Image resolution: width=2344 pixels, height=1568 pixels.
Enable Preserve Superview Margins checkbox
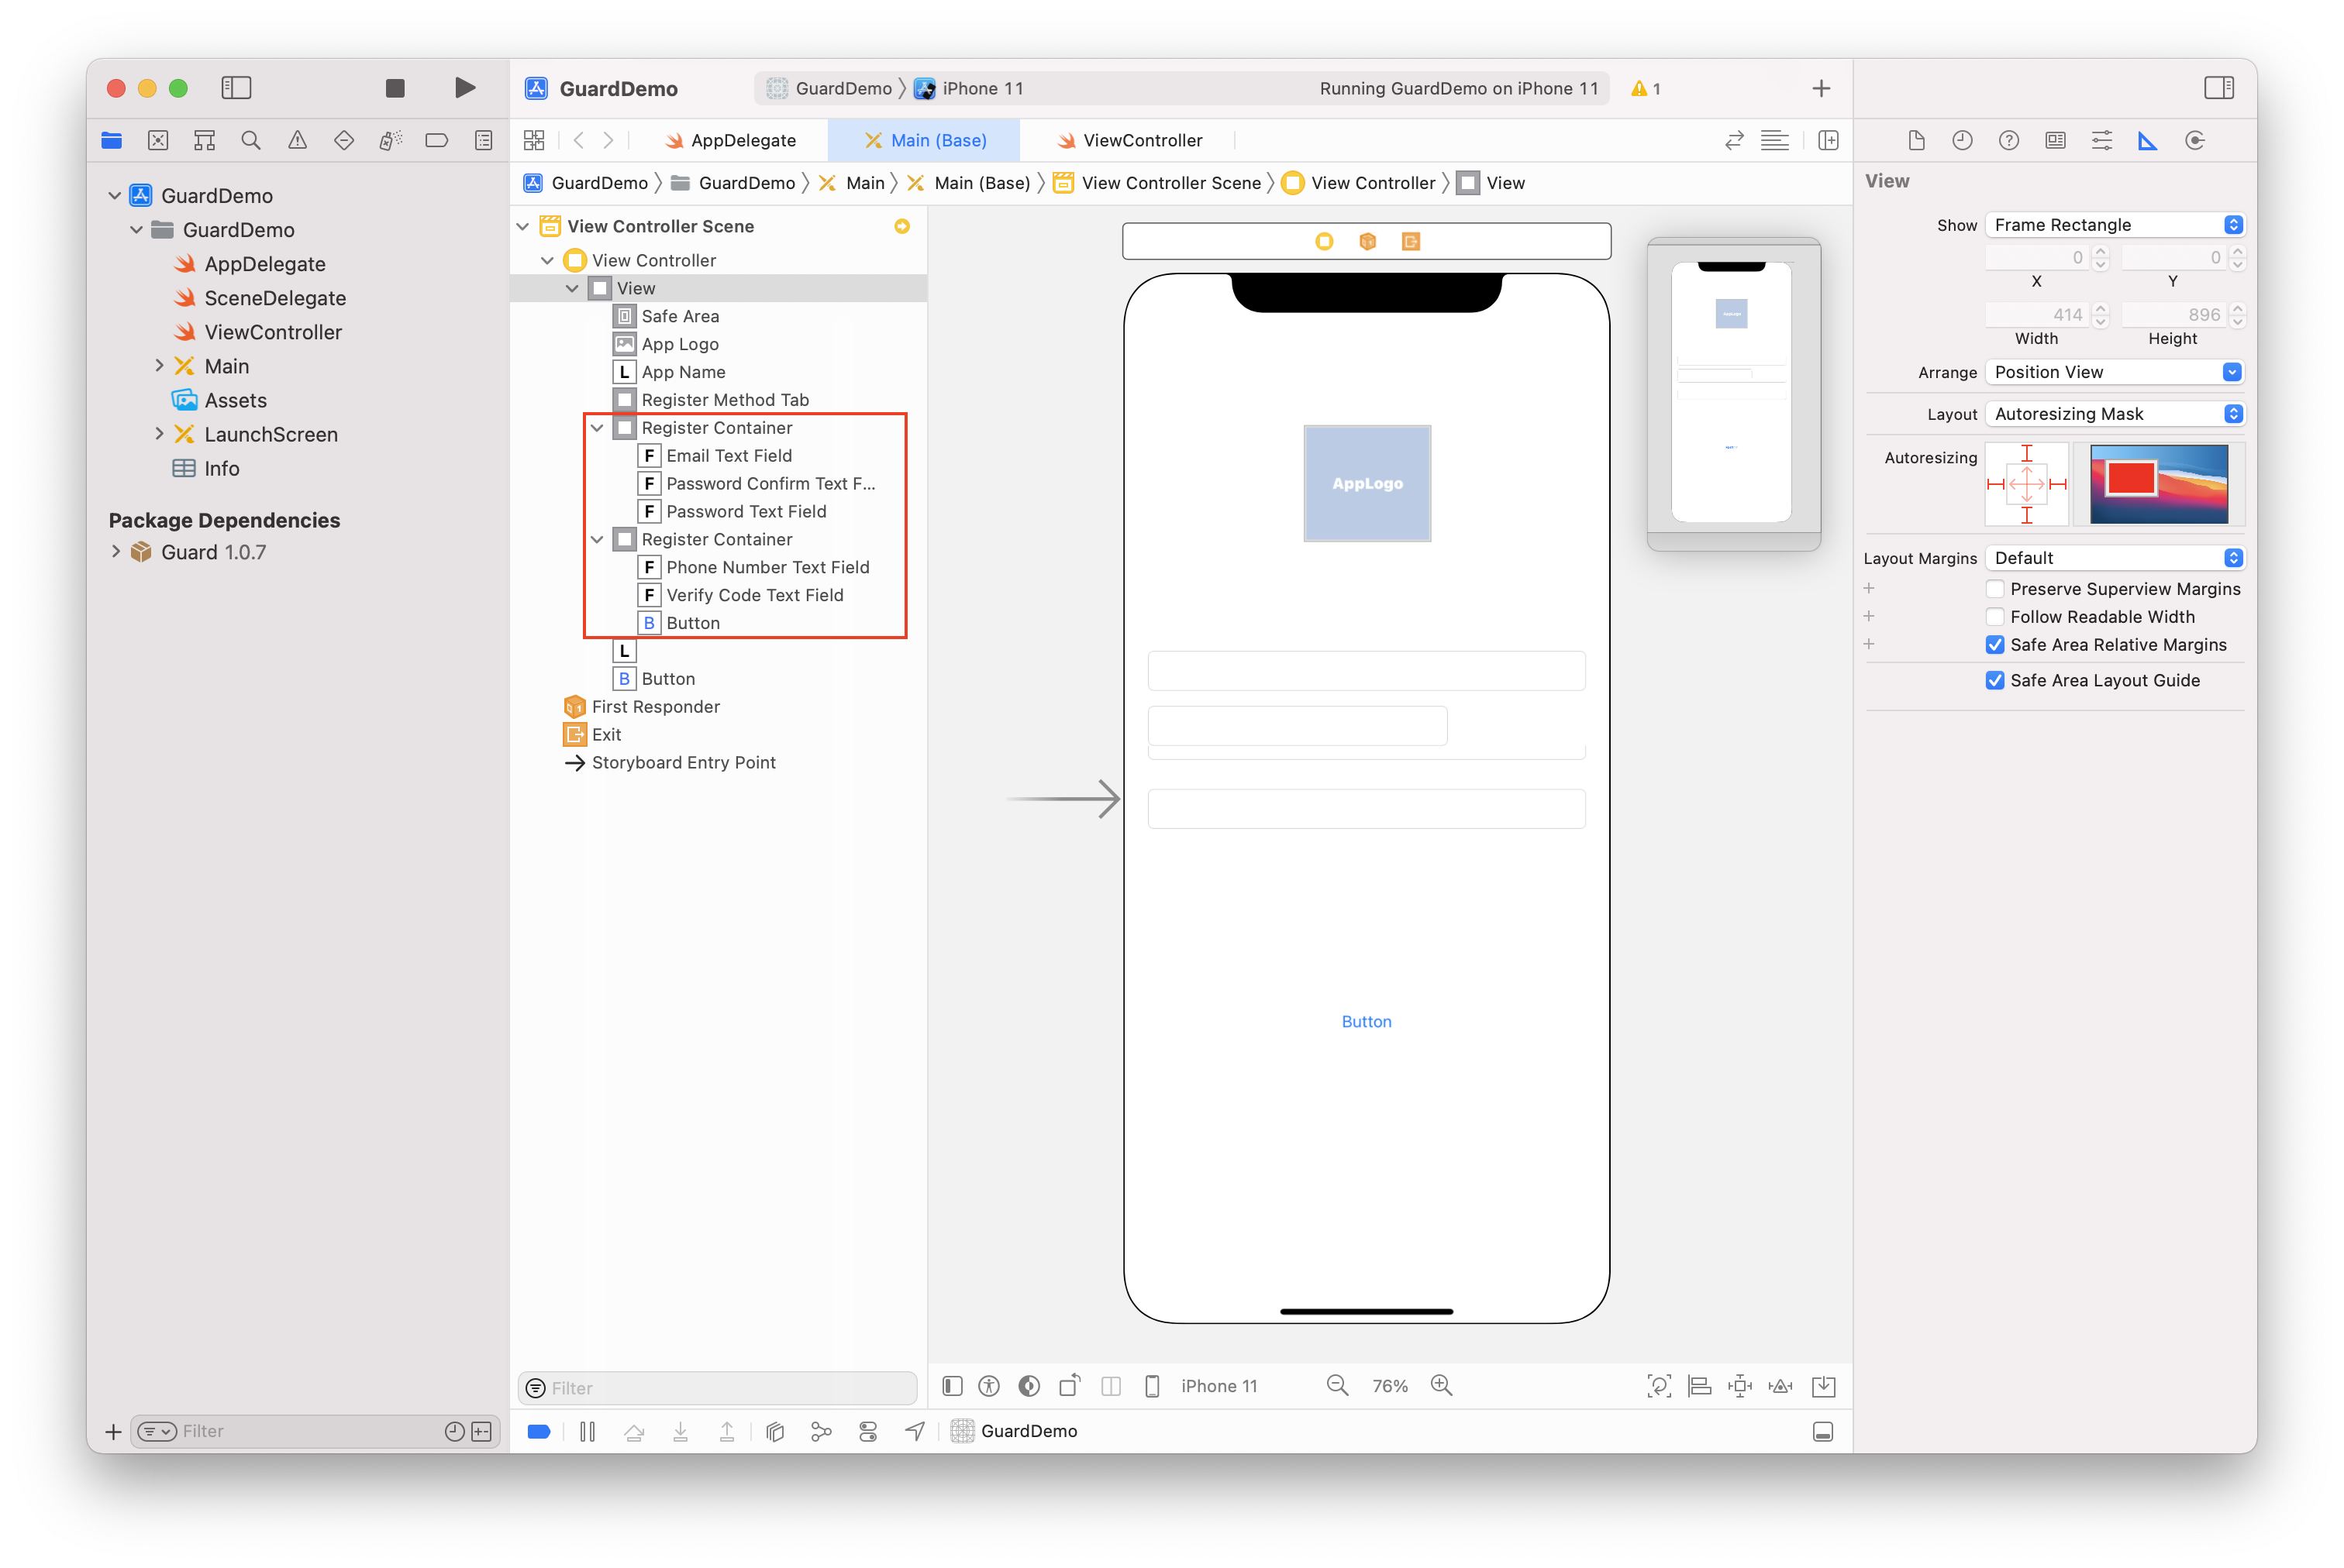pos(1994,589)
